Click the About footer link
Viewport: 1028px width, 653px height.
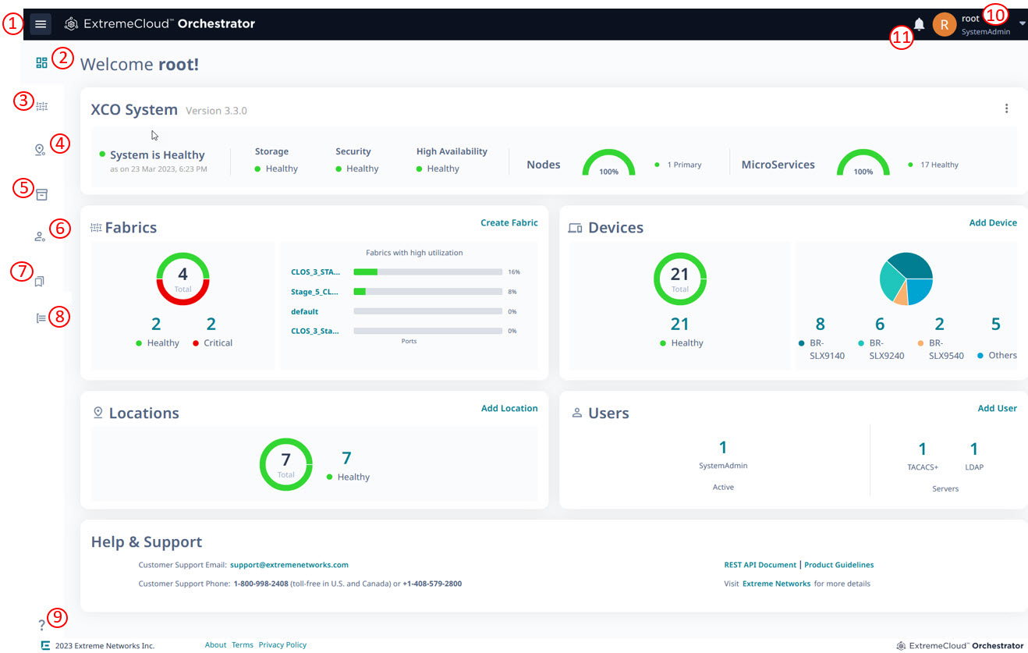(215, 645)
